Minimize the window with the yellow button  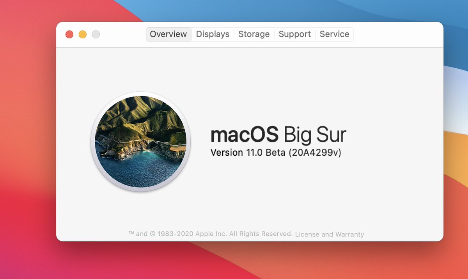tap(83, 34)
